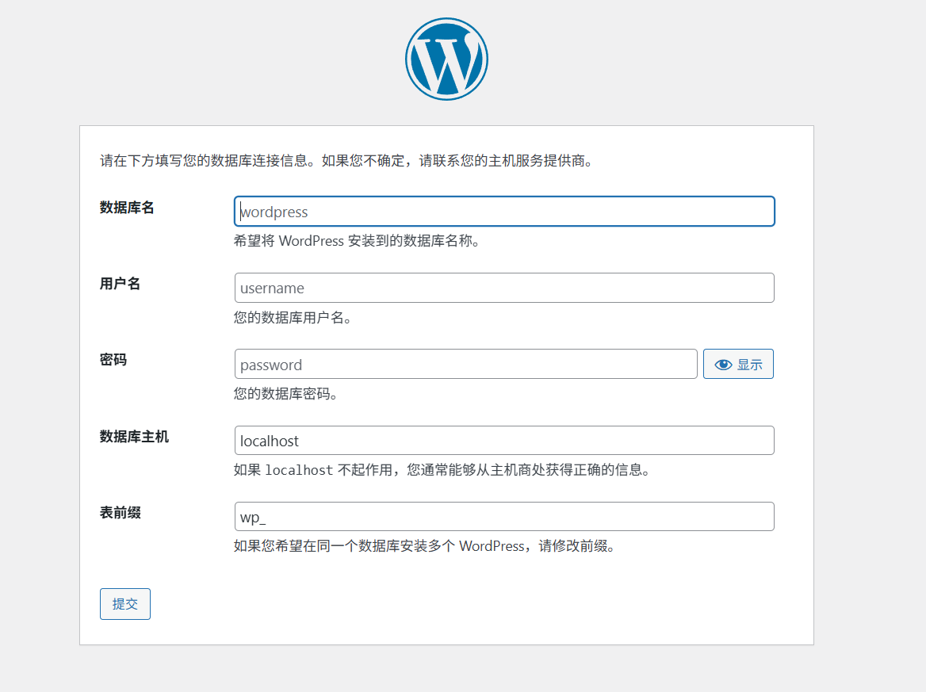926x692 pixels.
Task: Focus the 数据库名 input field
Action: (504, 212)
